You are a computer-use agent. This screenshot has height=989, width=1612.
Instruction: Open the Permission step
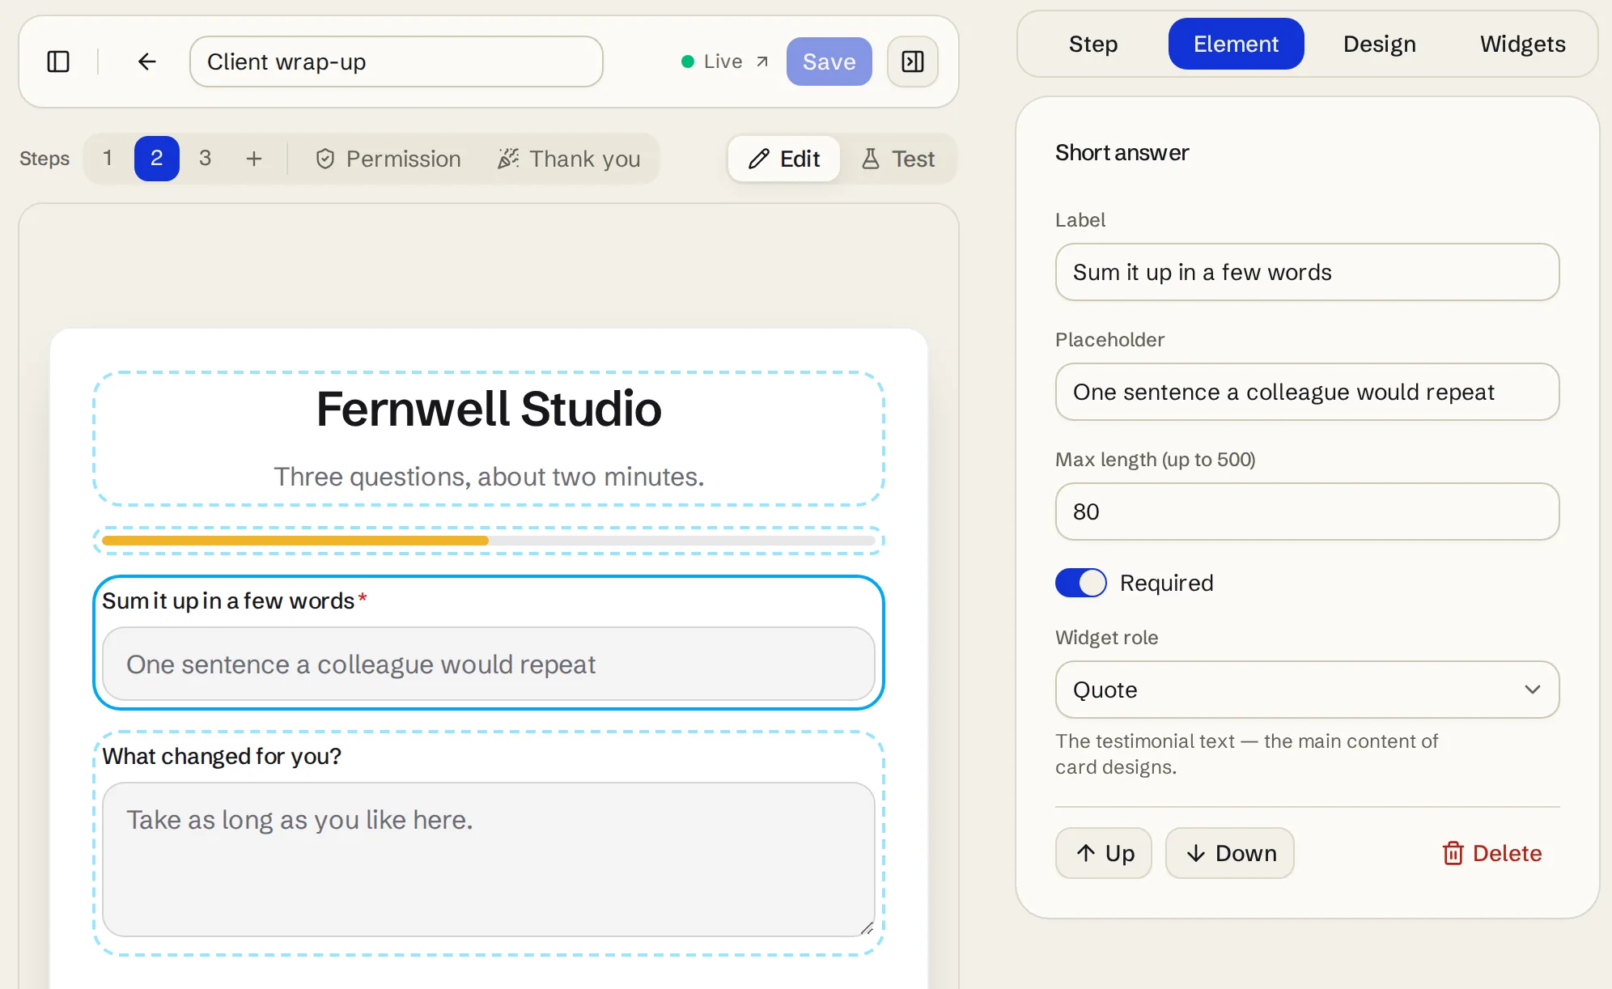coord(388,159)
